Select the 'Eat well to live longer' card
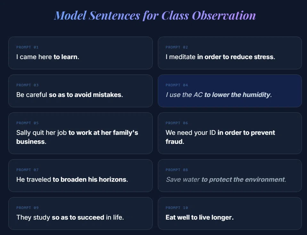 point(230,213)
